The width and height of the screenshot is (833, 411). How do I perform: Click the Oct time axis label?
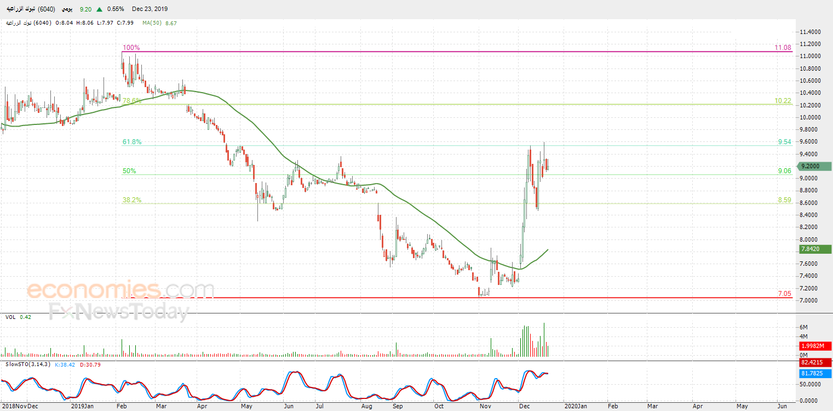click(439, 407)
